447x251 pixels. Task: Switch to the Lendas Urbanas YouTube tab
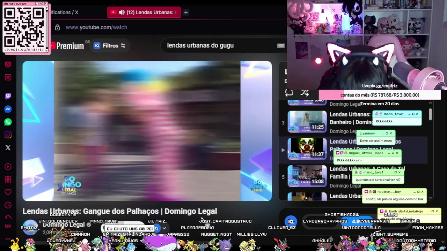click(144, 12)
